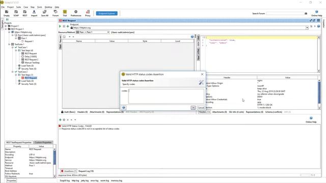Open the SSL Info response tab
This screenshot has height=183, width=326.
(236, 112)
